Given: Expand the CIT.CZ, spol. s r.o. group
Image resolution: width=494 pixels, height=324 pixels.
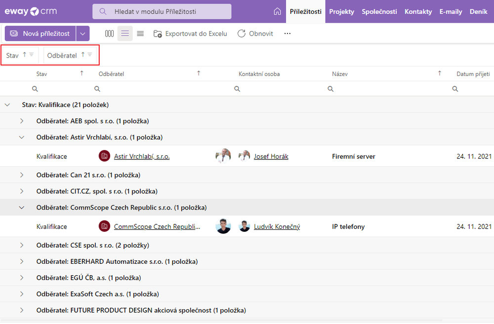Looking at the screenshot, I should (x=21, y=191).
